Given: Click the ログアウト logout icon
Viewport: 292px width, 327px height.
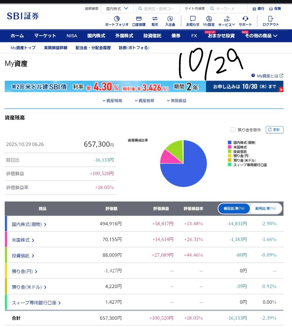Looking at the screenshot, I should (x=271, y=19).
